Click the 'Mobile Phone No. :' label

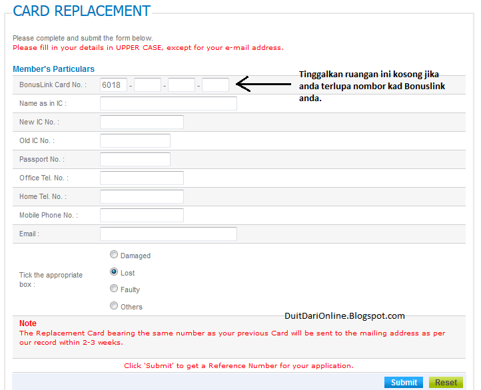point(49,216)
